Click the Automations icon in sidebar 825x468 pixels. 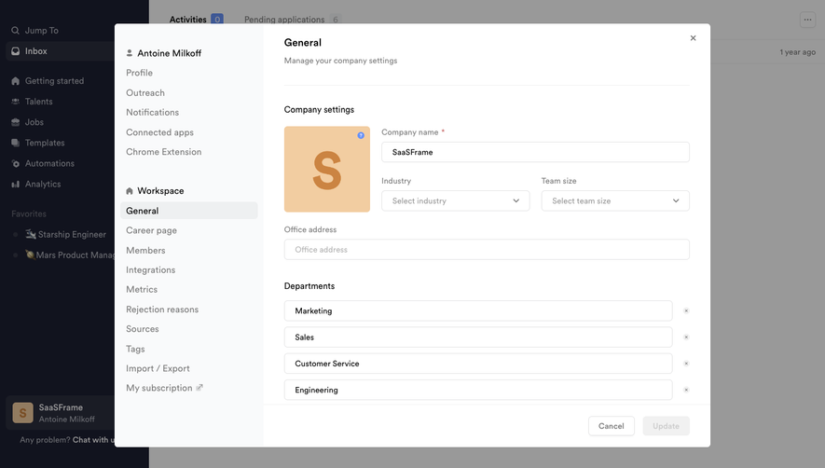15,164
